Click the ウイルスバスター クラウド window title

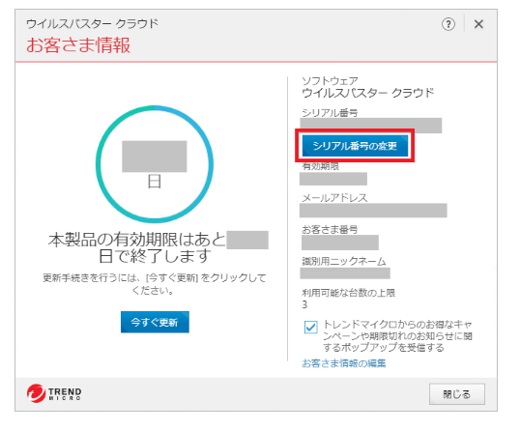(92, 24)
